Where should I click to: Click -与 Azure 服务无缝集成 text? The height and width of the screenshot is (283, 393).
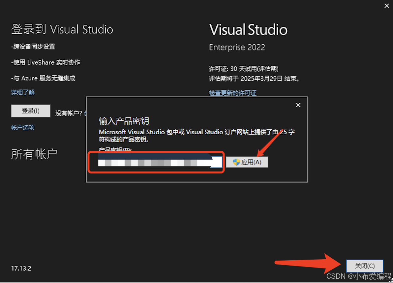click(43, 78)
